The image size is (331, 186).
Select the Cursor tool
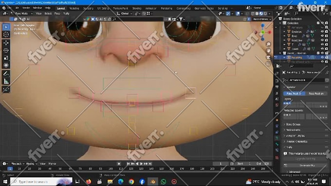tap(6, 34)
